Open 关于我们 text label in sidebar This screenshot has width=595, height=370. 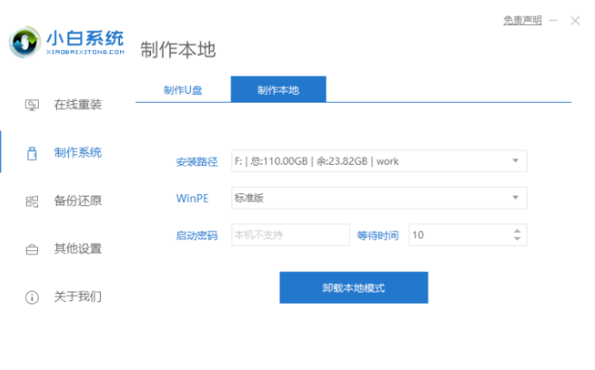click(x=78, y=297)
